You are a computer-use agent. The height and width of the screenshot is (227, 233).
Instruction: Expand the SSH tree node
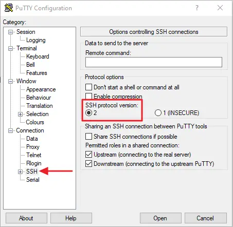(21, 172)
